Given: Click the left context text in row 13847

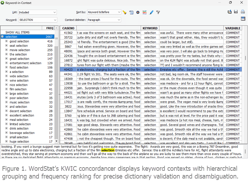Looking at the screenshot, I should pyautogui.click(x=109, y=111).
